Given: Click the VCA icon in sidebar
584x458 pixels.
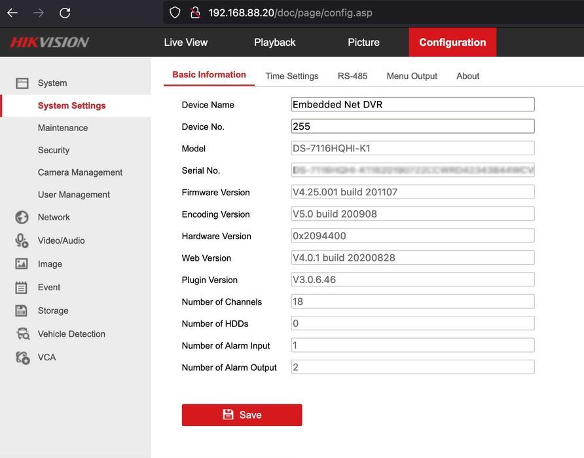Looking at the screenshot, I should (x=22, y=357).
